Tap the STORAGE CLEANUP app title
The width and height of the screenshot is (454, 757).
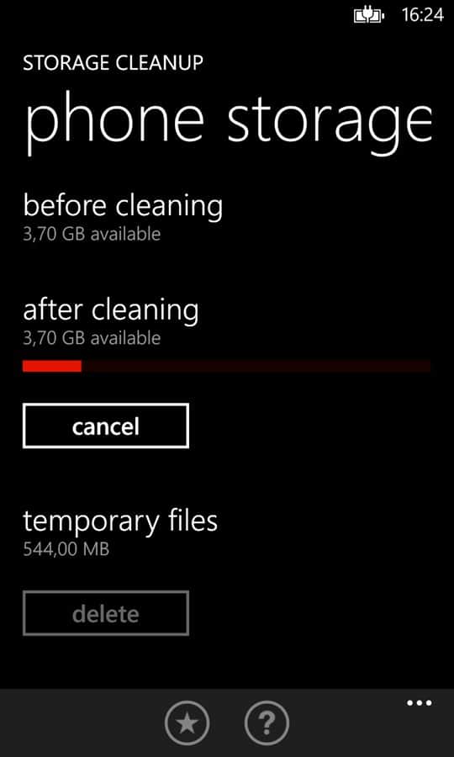pos(113,64)
